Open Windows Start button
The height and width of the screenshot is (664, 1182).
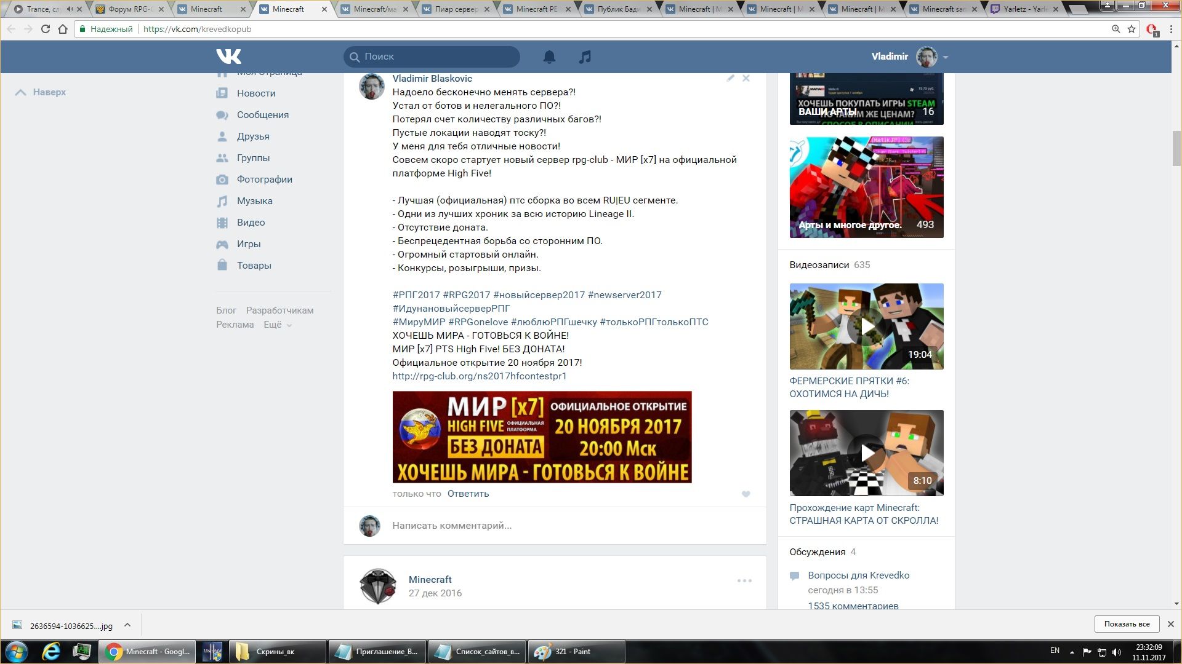click(17, 652)
